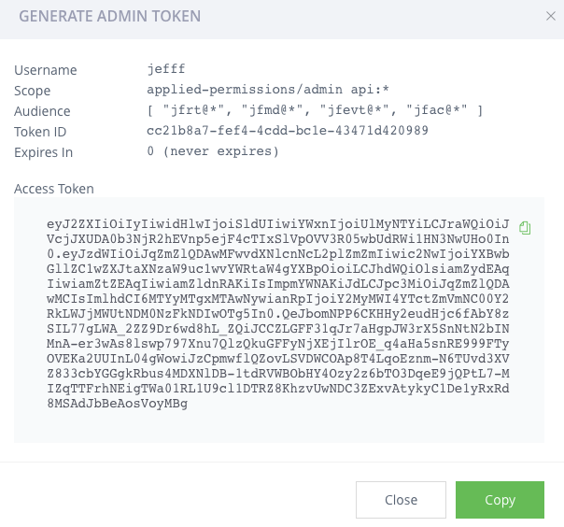Click the Username field label
Screen dimensions: 564x527
[x=46, y=70]
